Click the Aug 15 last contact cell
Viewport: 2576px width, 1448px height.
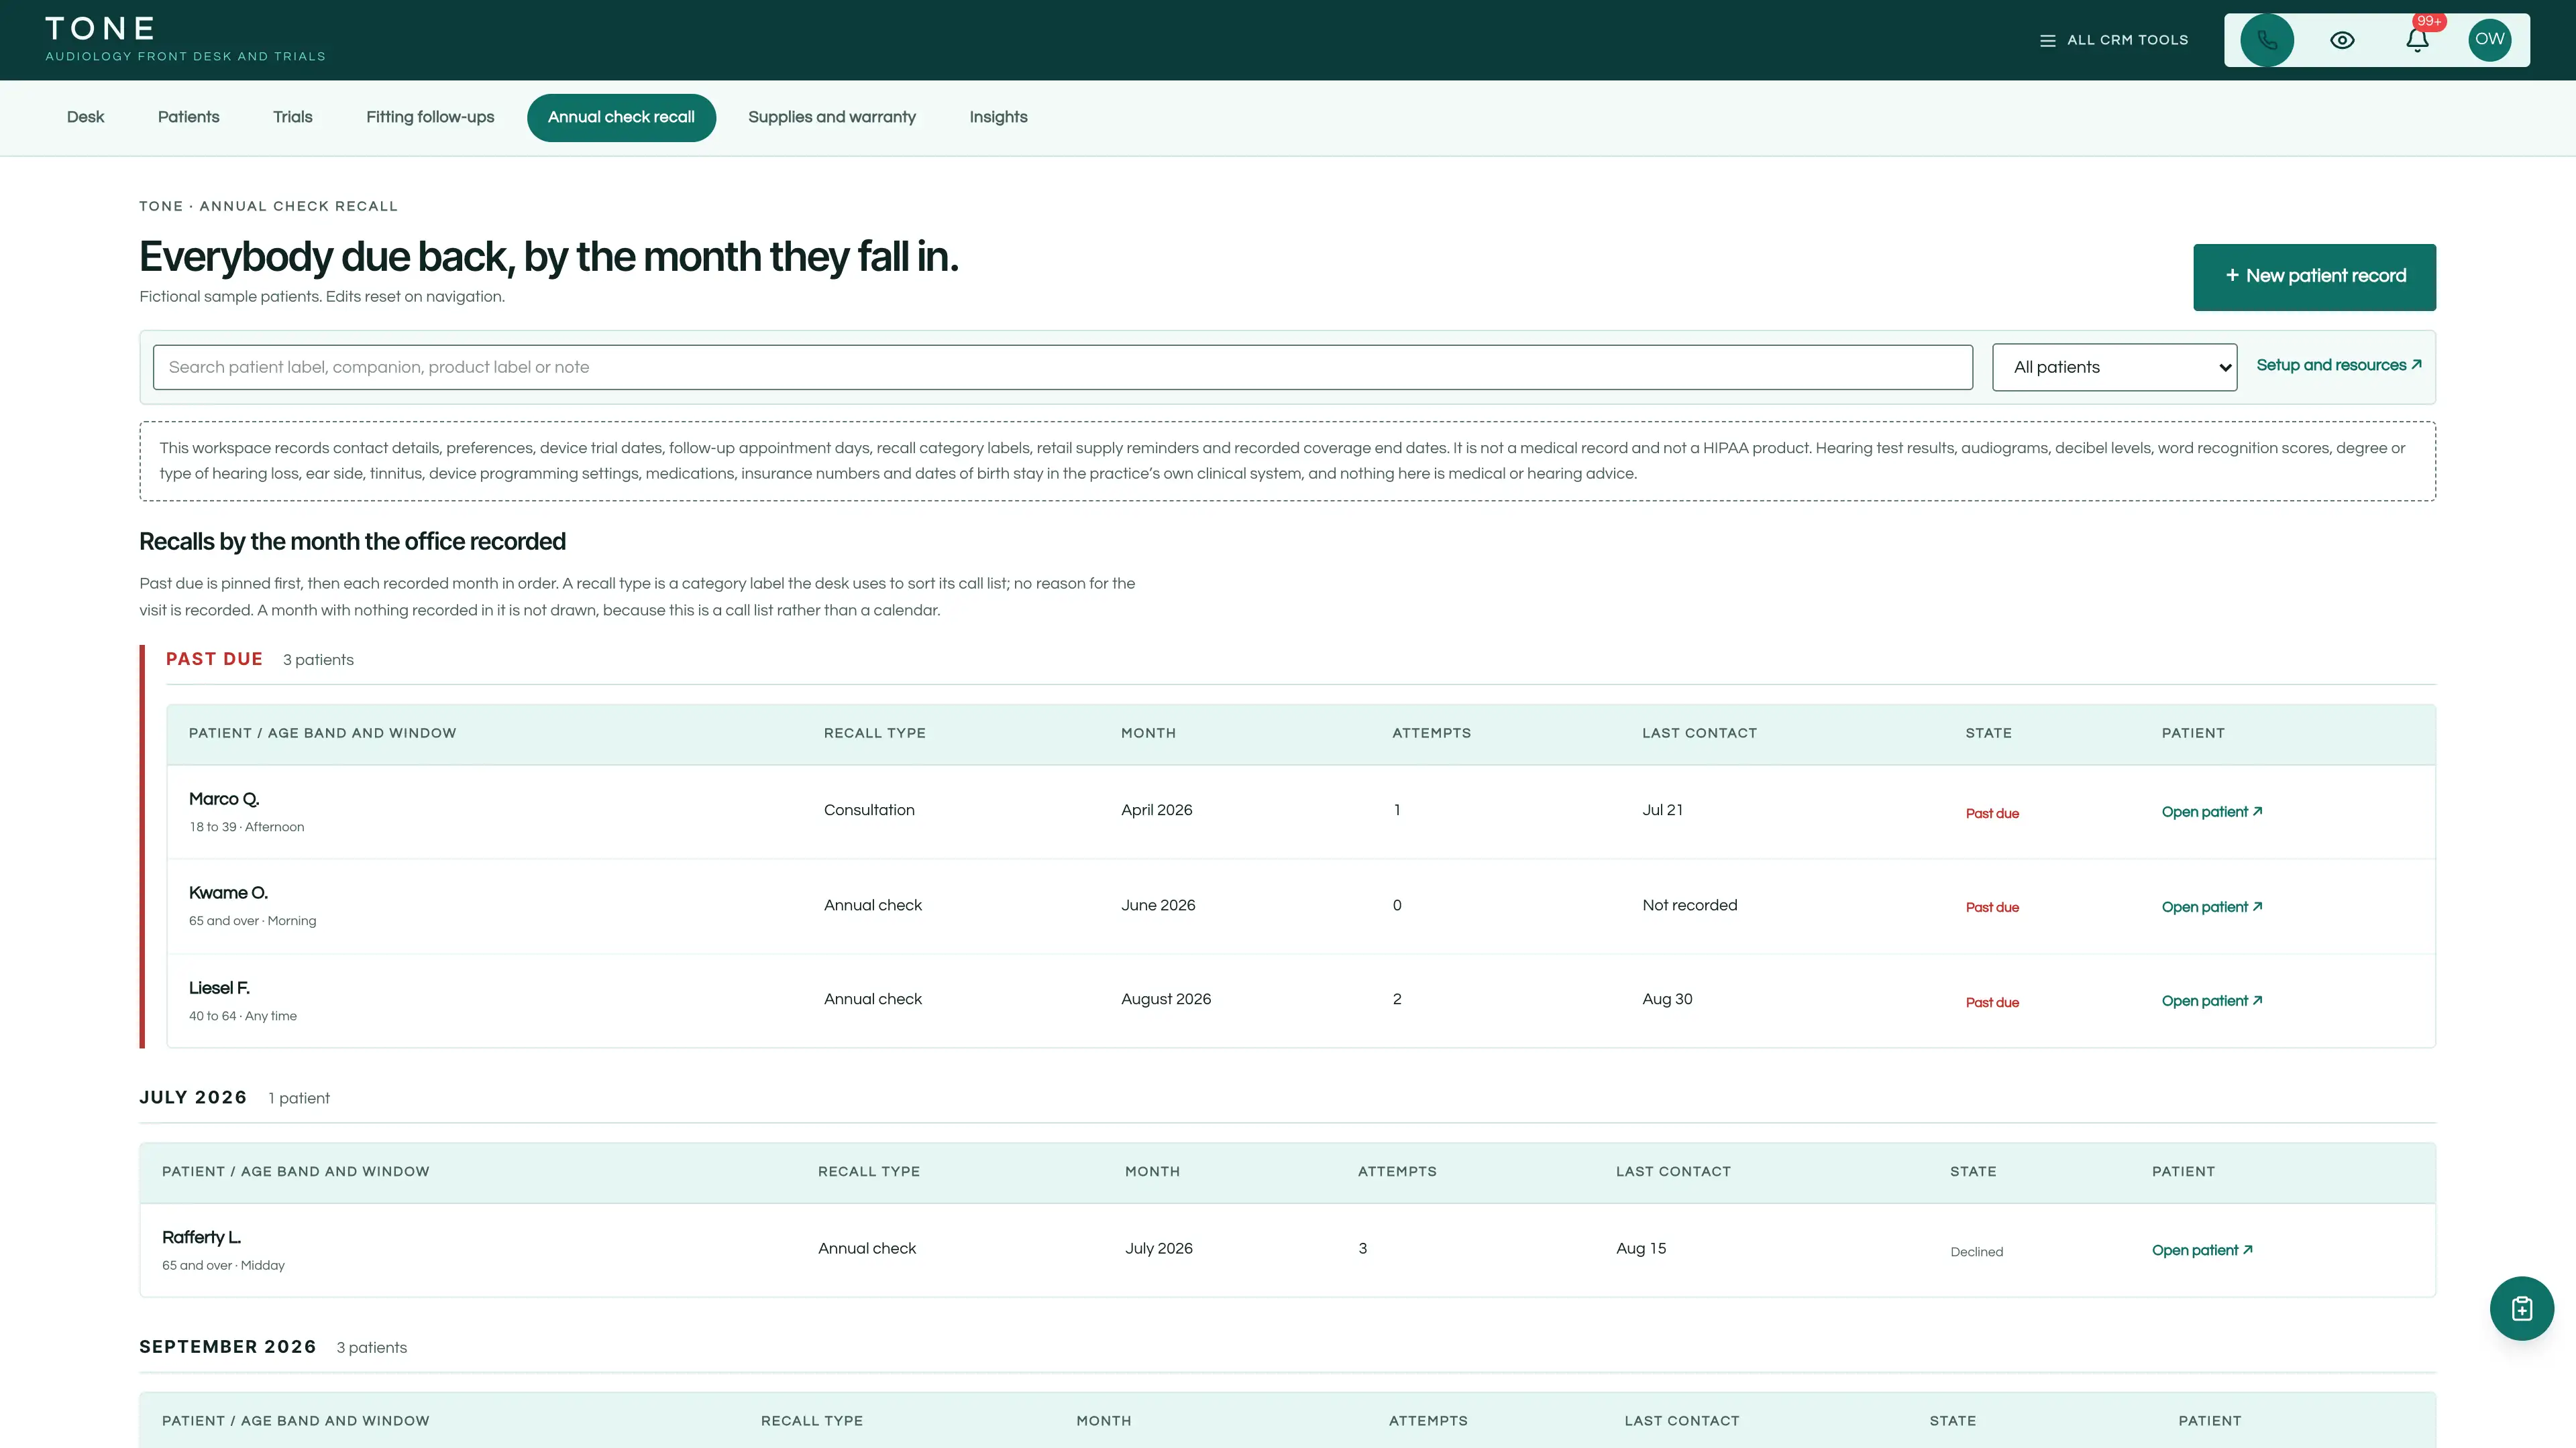[1641, 1248]
